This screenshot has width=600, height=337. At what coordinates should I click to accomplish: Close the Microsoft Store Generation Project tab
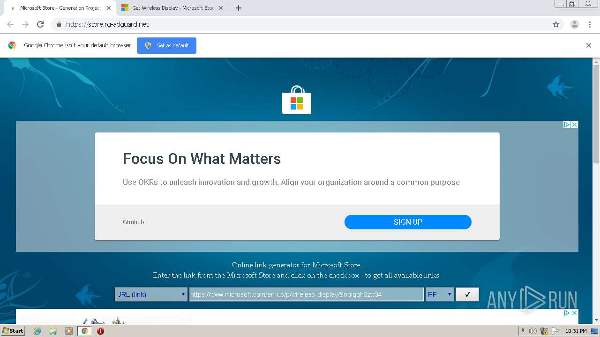point(109,8)
